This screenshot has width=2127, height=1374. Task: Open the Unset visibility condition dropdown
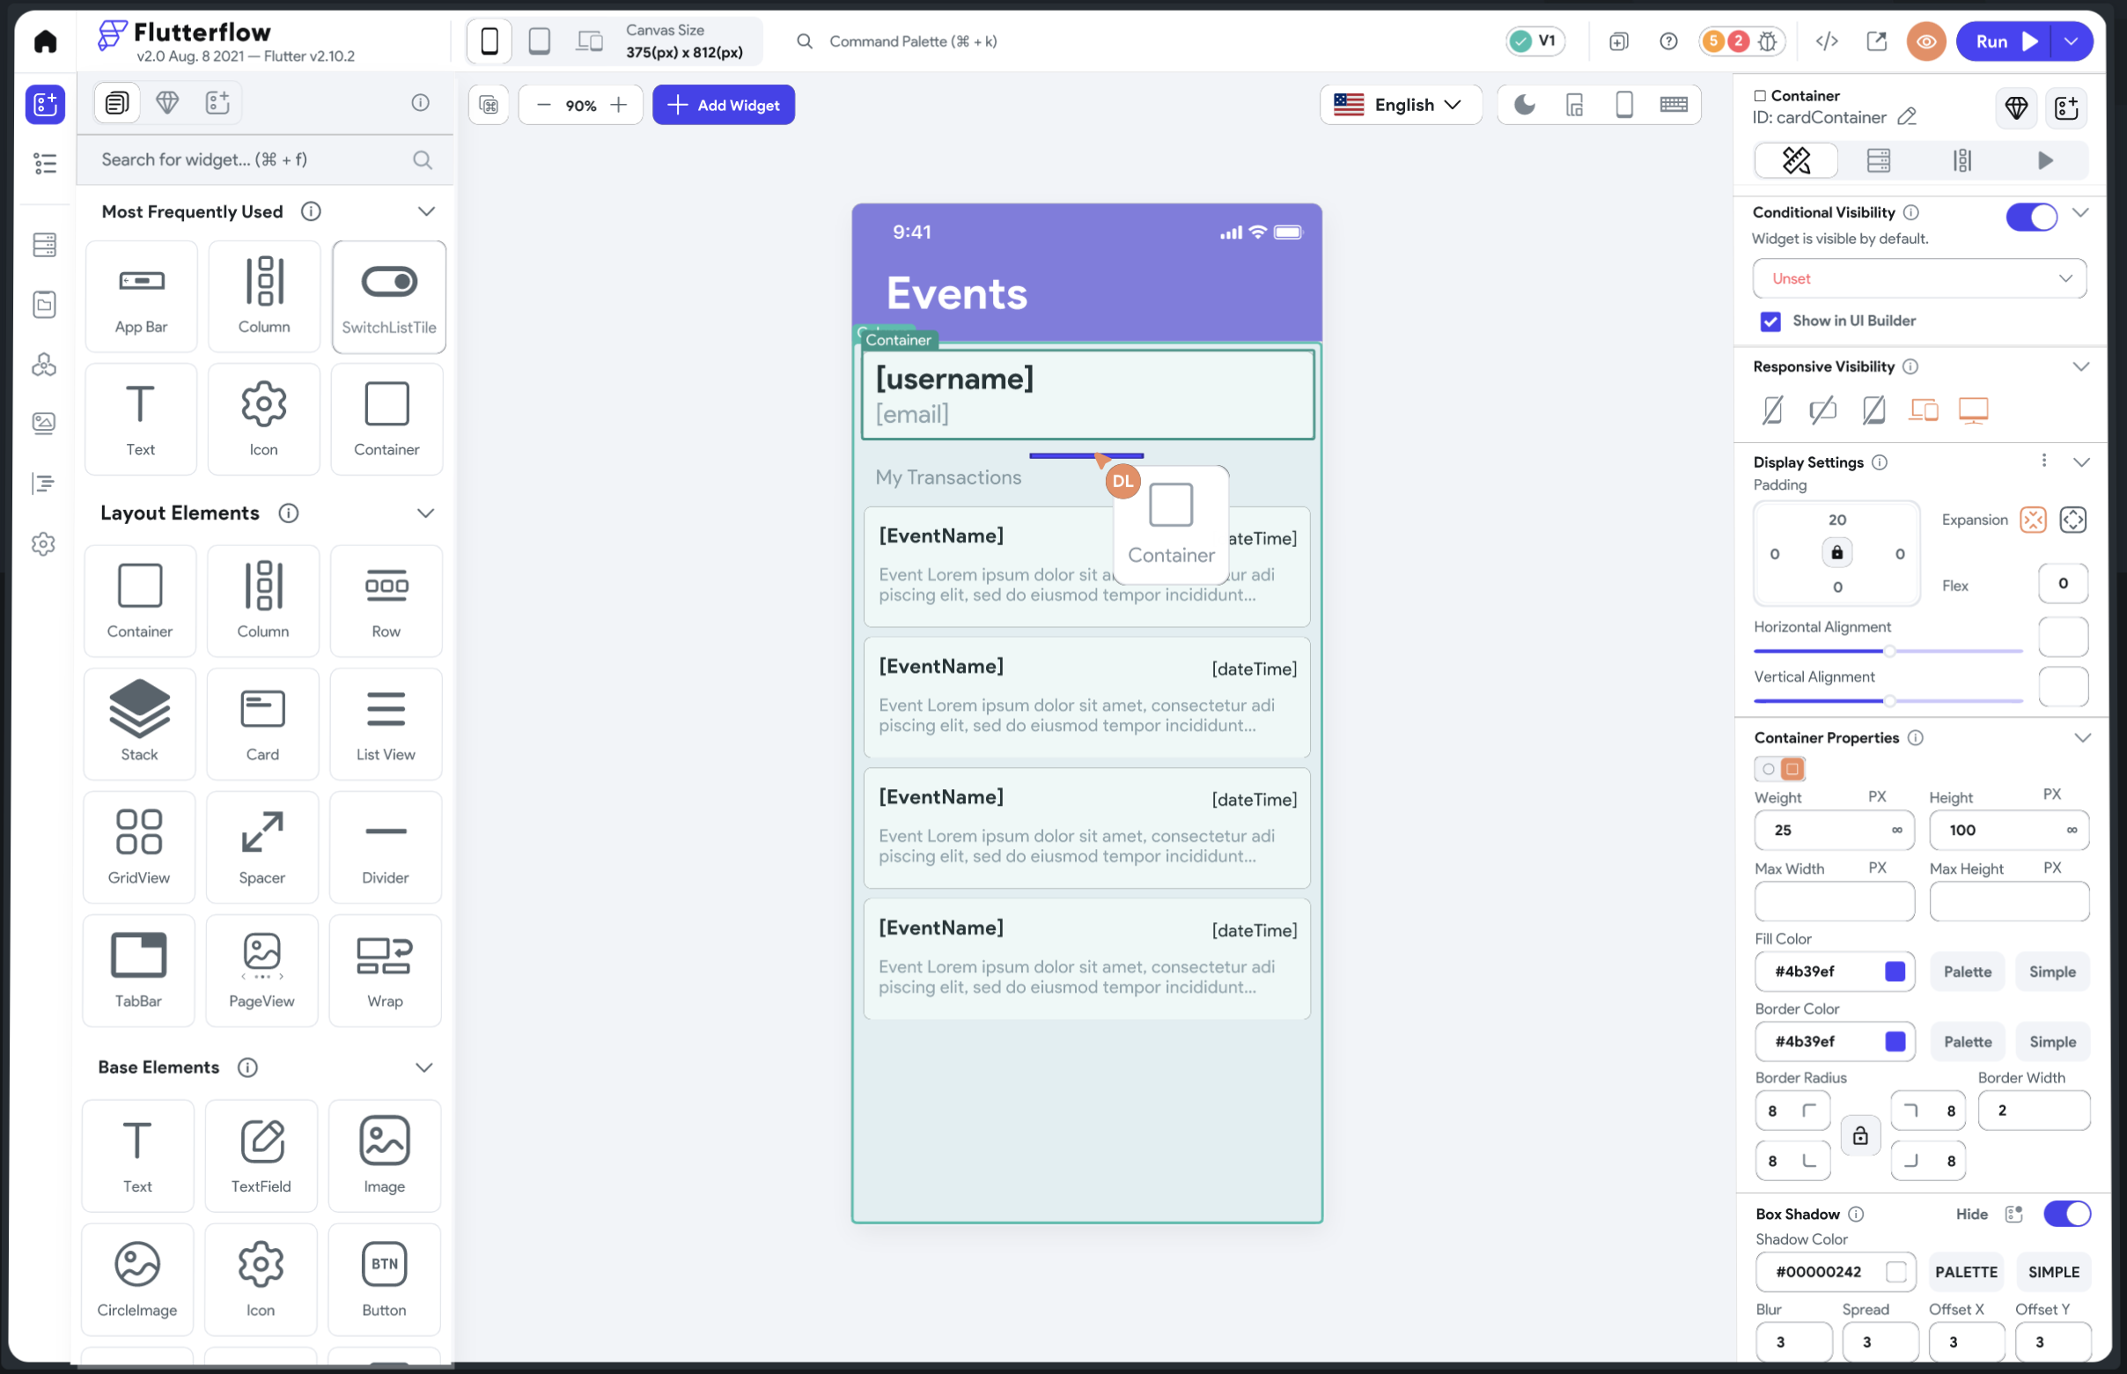tap(1918, 278)
